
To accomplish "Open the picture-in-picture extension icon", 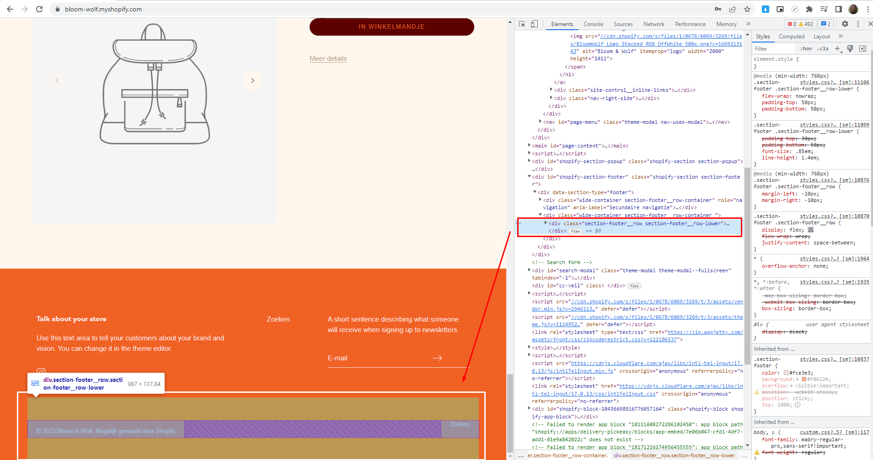I will click(780, 9).
